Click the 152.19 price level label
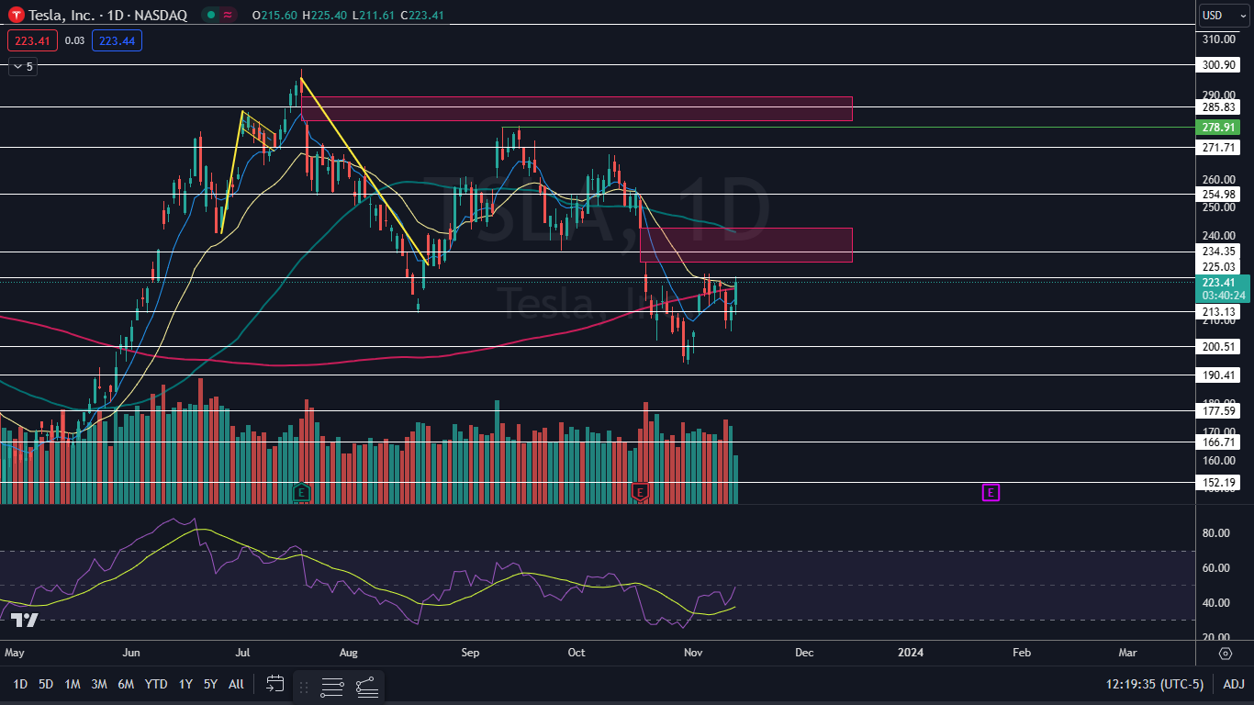 pos(1219,482)
